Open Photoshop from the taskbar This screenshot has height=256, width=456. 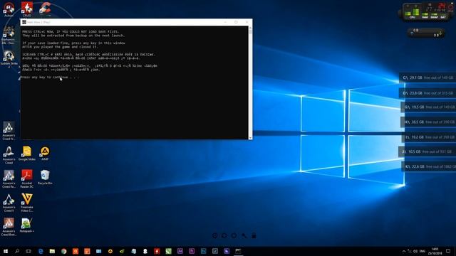(x=204, y=251)
